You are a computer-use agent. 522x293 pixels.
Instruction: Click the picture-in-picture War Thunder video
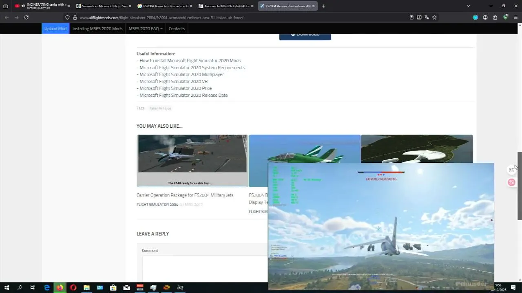[381, 226]
